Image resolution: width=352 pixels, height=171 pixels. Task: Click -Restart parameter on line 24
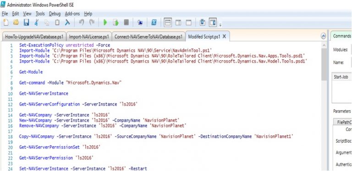(138, 169)
